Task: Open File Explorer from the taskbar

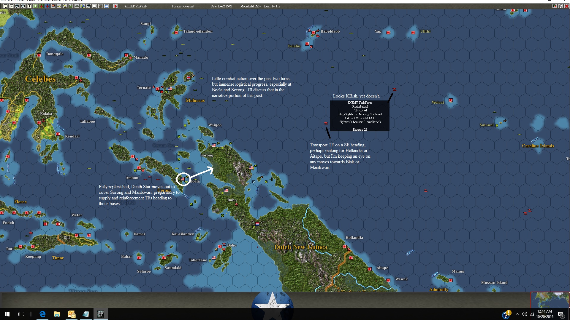Action: pos(57,314)
